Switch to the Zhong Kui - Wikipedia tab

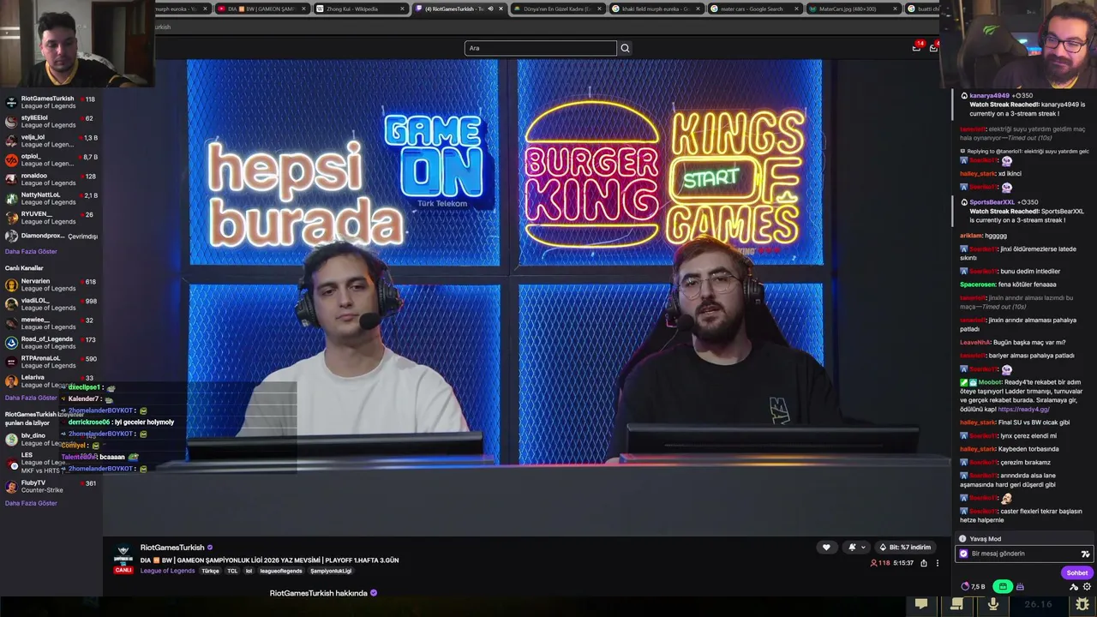coord(360,9)
